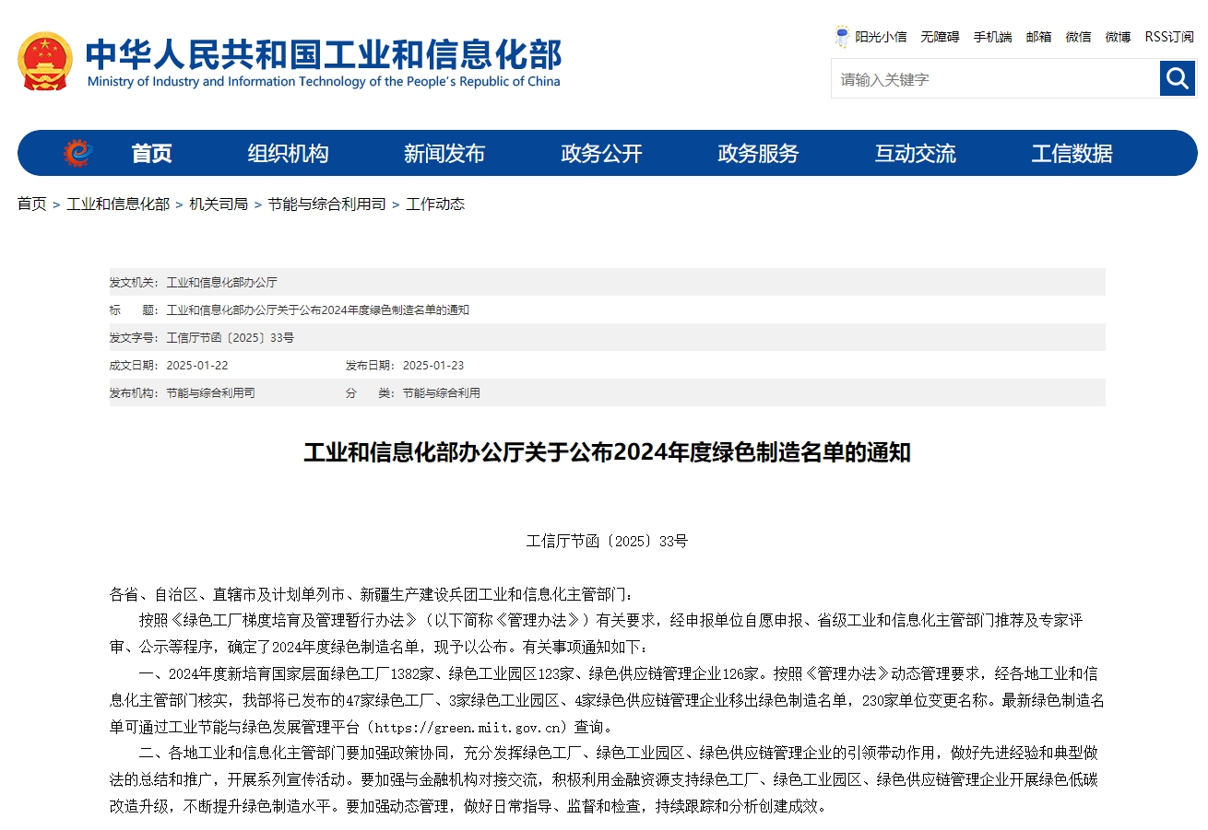Select 政务公开 in the navigation bar
Screen dimensions: 1208x830
pos(601,153)
